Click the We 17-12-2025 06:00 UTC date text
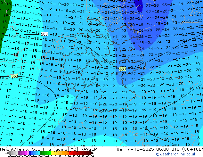 [x=148, y=149]
